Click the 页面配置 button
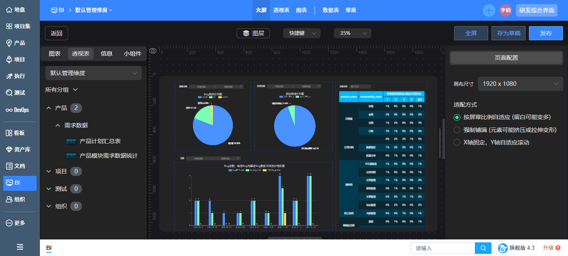The height and width of the screenshot is (256, 568). [506, 58]
